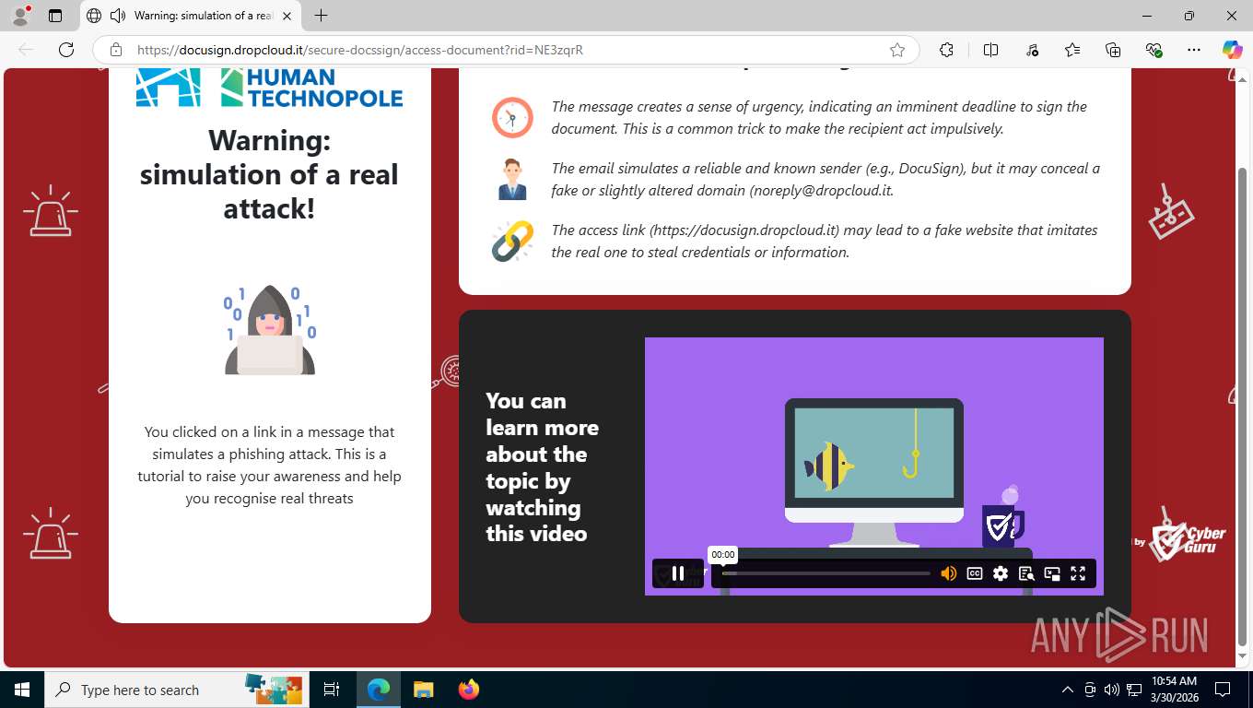Open Collections panel

(x=1113, y=50)
